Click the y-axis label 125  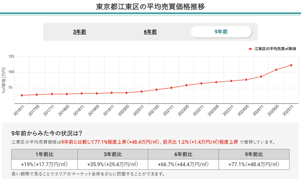coord(11,56)
